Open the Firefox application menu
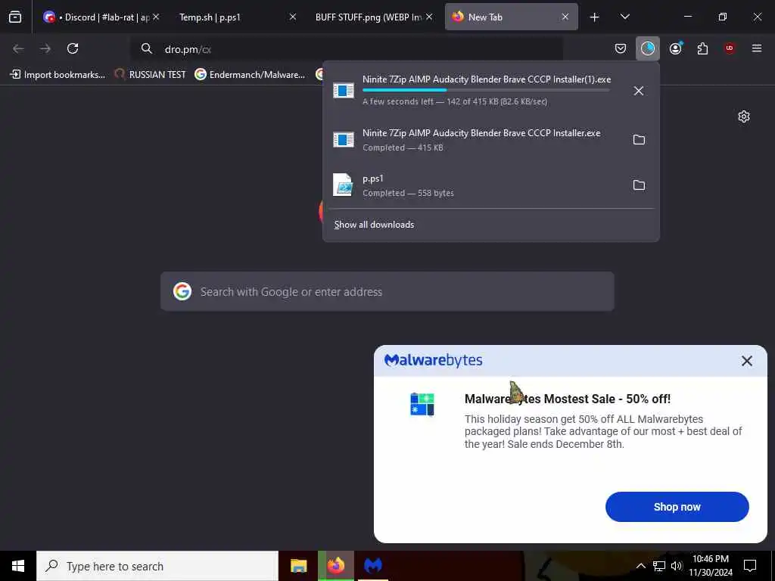 point(757,48)
